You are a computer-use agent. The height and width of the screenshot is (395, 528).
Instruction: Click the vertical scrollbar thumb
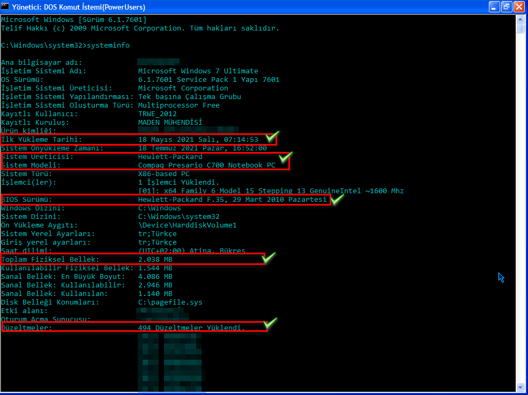coord(520,28)
